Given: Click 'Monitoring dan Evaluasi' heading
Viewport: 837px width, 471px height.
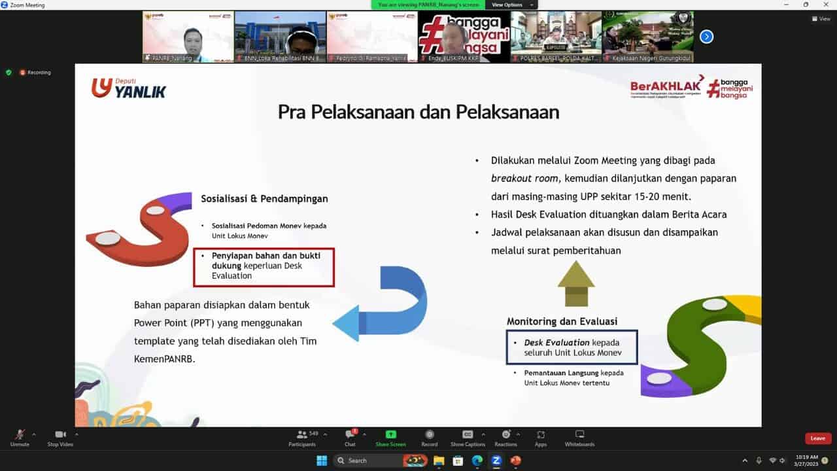Looking at the screenshot, I should [x=562, y=321].
